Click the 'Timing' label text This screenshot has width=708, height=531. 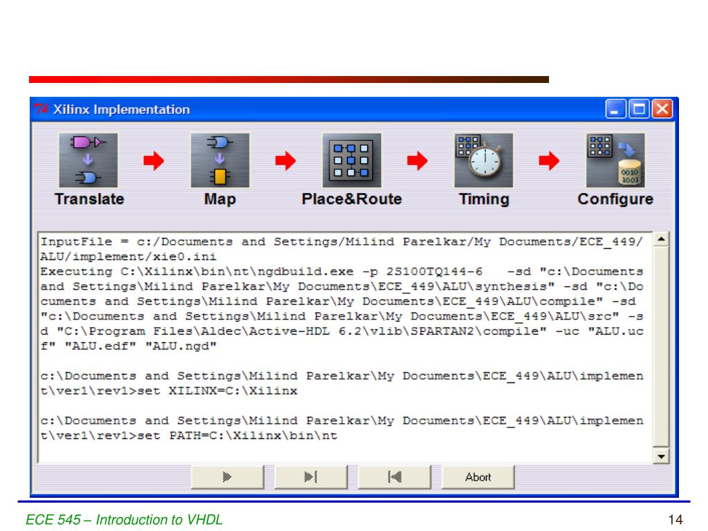[484, 199]
